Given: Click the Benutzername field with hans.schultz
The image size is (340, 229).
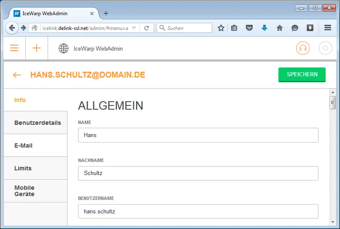Looking at the screenshot, I should pyautogui.click(x=198, y=211).
